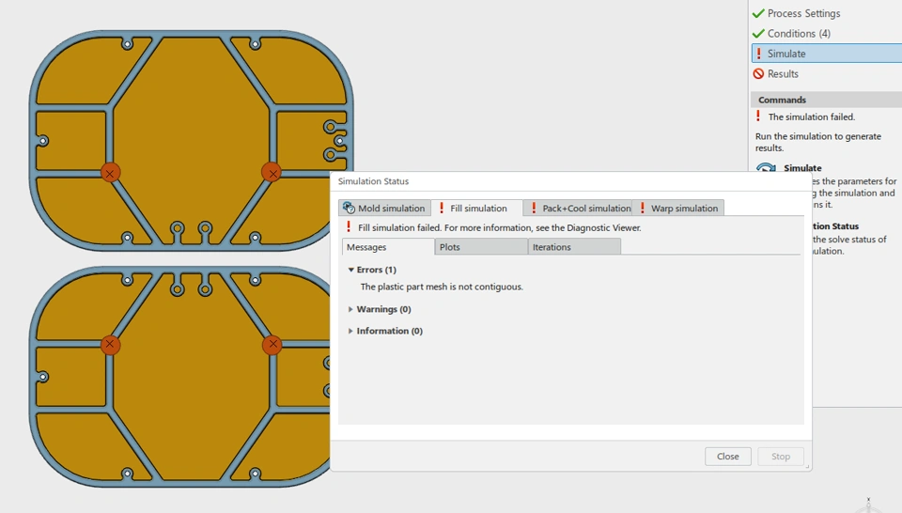
Task: Select left injection marker on lower part
Action: click(111, 345)
